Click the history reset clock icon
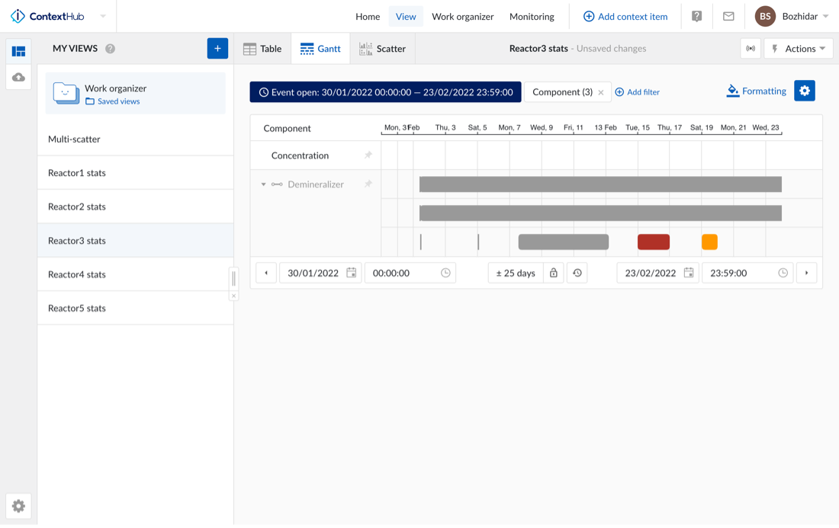Viewport: 839px width, 528px height. [x=577, y=273]
